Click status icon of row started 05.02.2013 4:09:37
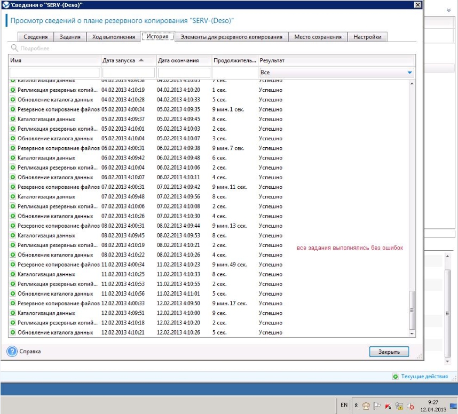The width and height of the screenshot is (458, 414). coord(13,119)
